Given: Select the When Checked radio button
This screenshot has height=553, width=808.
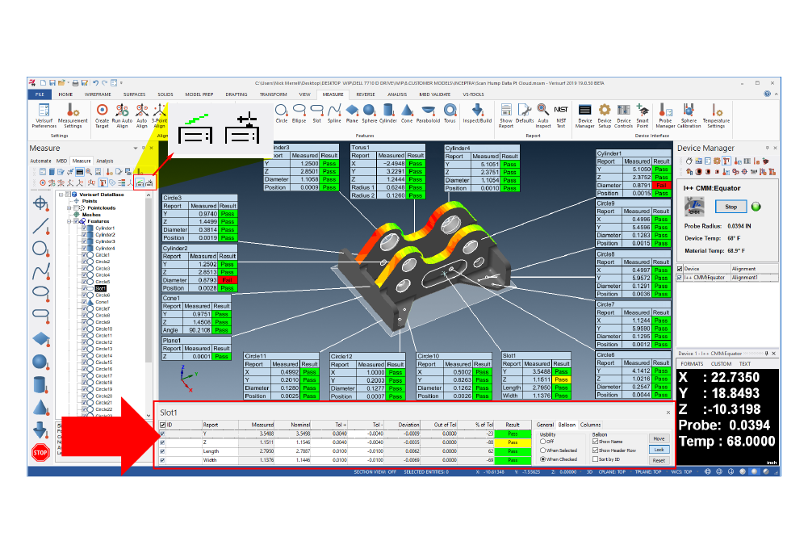Looking at the screenshot, I should coord(542,459).
